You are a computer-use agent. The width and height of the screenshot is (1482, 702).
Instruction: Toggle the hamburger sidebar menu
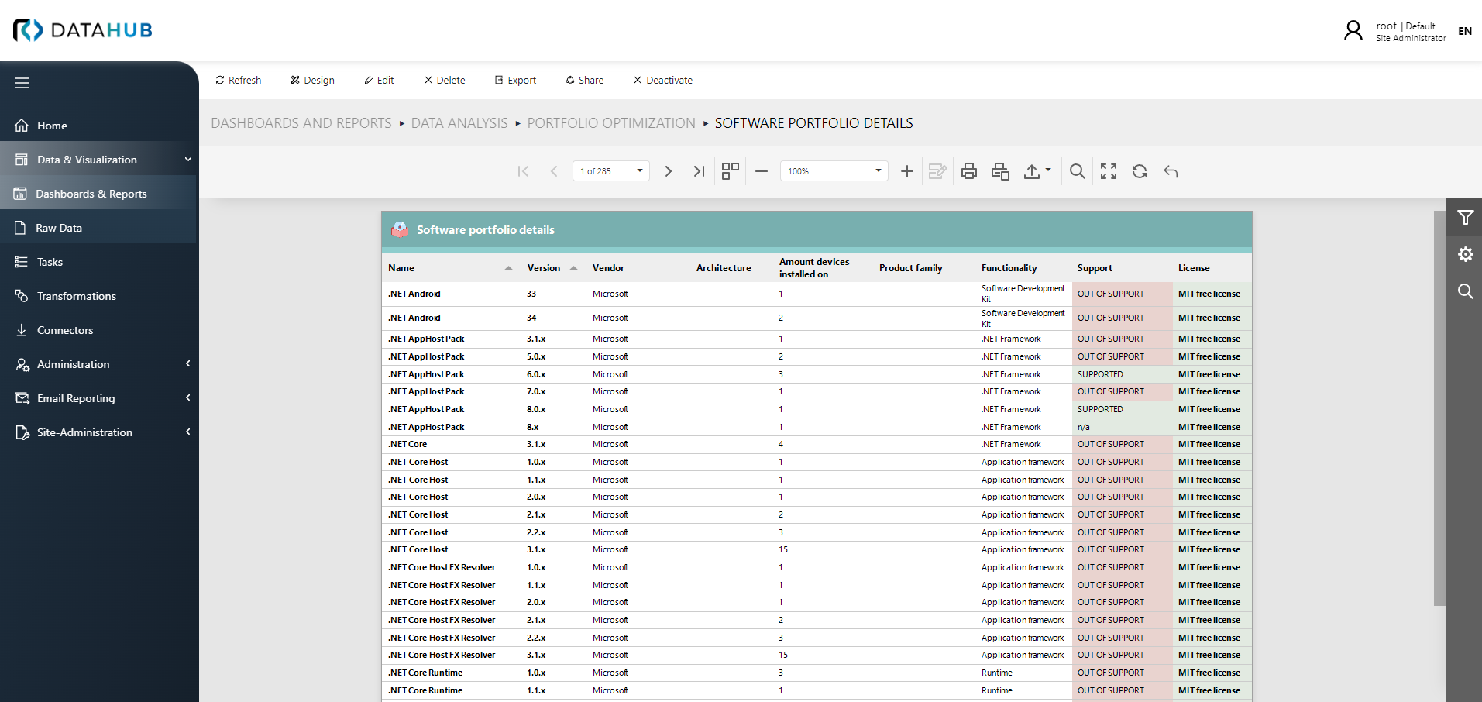click(x=22, y=83)
